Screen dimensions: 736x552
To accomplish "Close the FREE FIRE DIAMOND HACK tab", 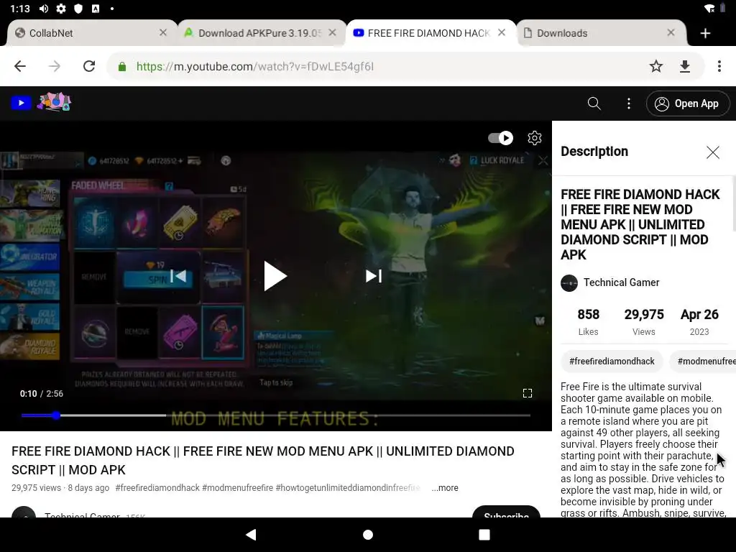I will [502, 32].
